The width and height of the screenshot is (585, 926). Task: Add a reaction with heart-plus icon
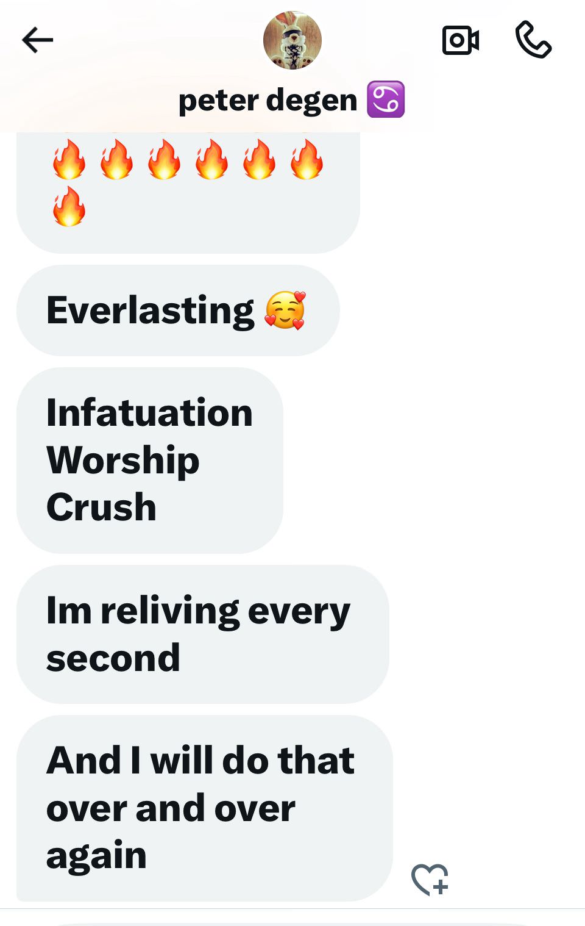point(430,879)
